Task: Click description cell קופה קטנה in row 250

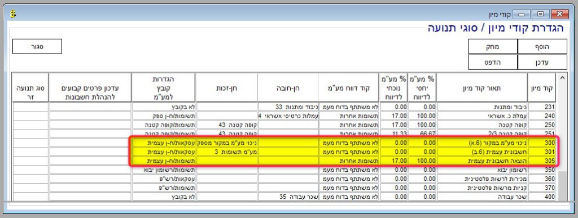Action: 482,124
